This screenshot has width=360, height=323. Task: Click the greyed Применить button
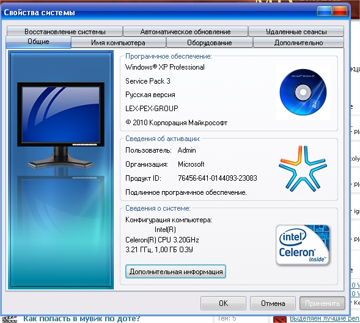pyautogui.click(x=322, y=303)
